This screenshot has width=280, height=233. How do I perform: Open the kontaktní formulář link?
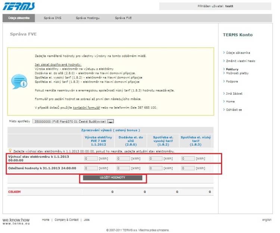tap(86, 107)
